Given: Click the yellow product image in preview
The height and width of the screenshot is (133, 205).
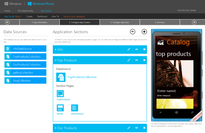Looking at the screenshot, I should tap(175, 104).
